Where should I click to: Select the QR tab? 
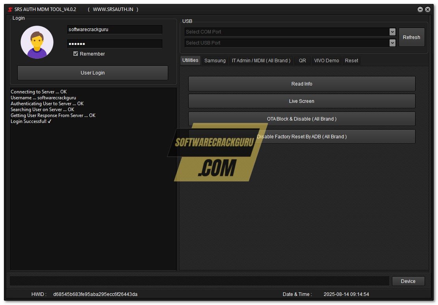[x=302, y=61]
